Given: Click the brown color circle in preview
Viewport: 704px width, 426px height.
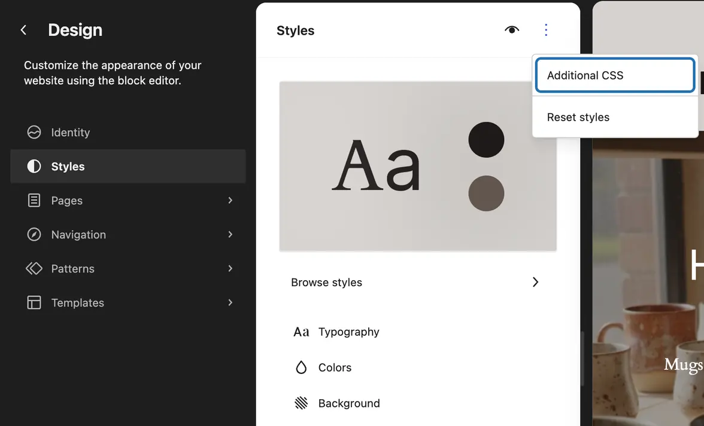Looking at the screenshot, I should pyautogui.click(x=486, y=194).
